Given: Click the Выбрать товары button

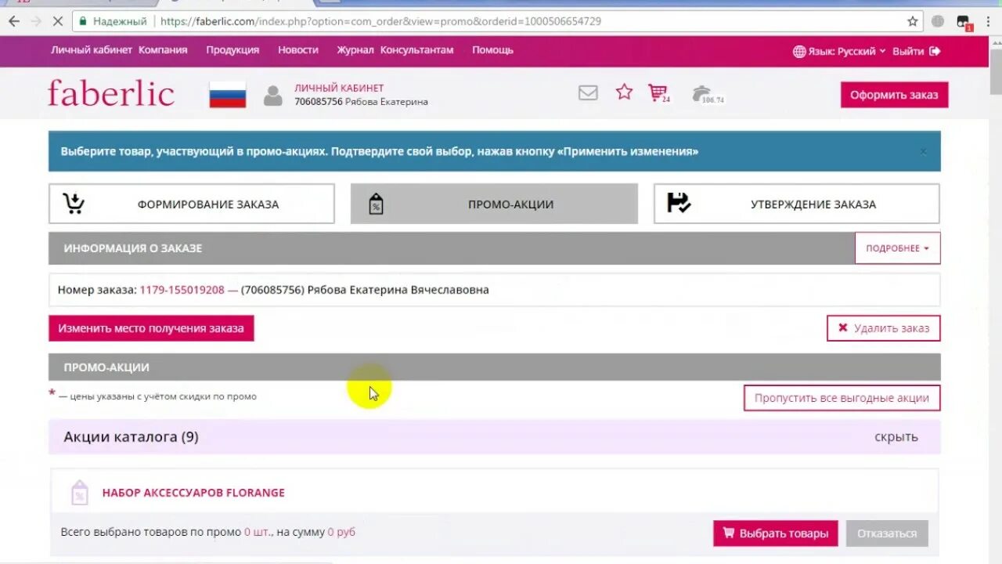Looking at the screenshot, I should 776,533.
